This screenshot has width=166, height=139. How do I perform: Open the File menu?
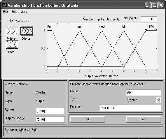pyautogui.click(x=5, y=12)
